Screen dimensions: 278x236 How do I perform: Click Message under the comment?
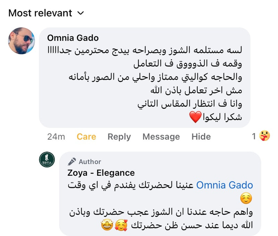click(x=161, y=137)
